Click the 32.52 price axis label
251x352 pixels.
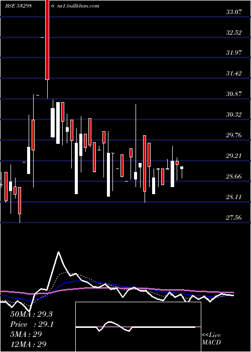click(234, 33)
